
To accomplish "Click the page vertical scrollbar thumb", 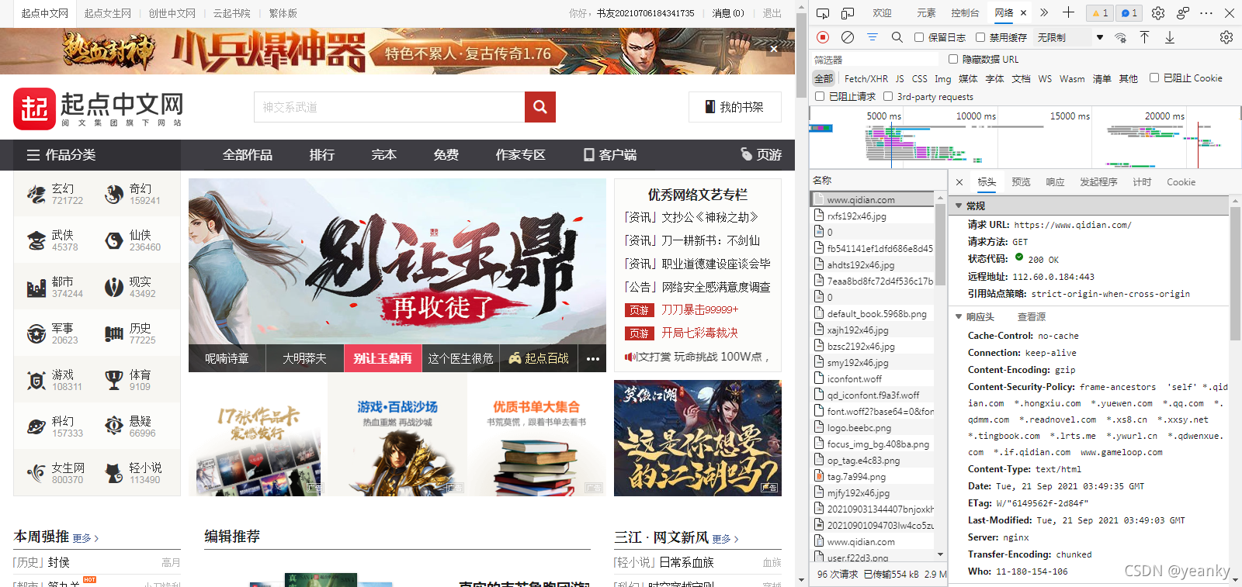I will tap(801, 54).
